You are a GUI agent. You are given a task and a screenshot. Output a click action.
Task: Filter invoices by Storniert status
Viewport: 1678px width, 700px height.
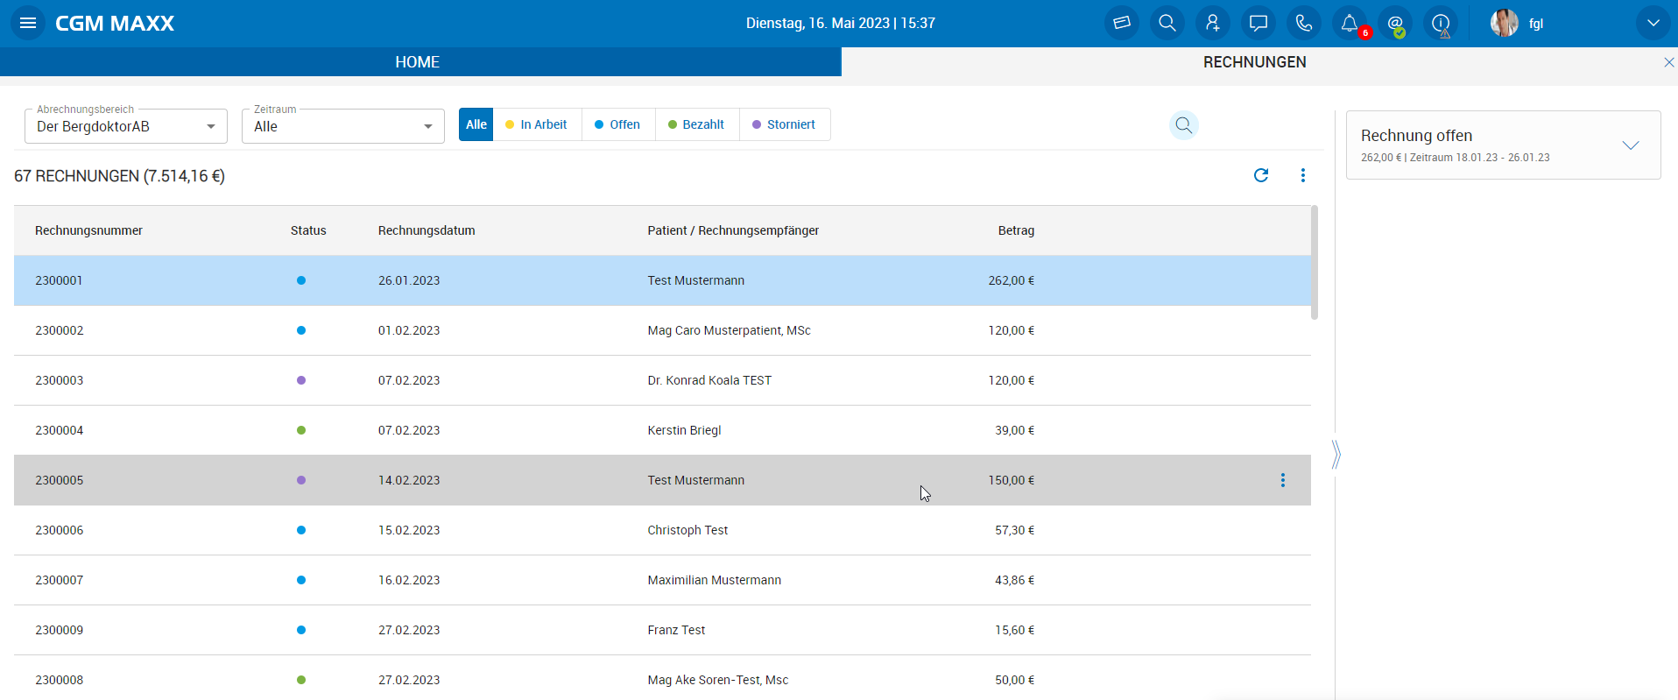(785, 124)
